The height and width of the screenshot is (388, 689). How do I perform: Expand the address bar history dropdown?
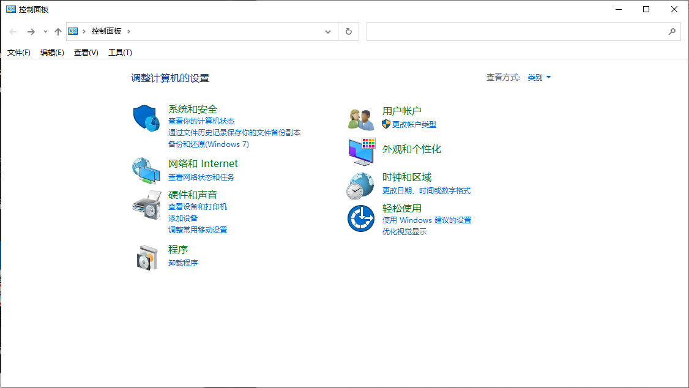[328, 32]
